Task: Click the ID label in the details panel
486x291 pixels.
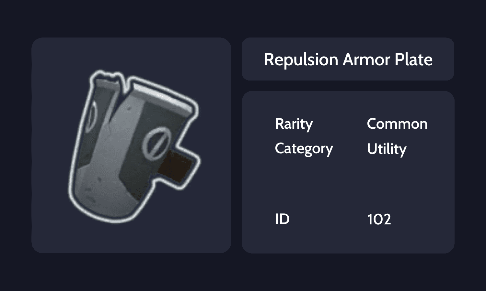Action: coord(283,220)
